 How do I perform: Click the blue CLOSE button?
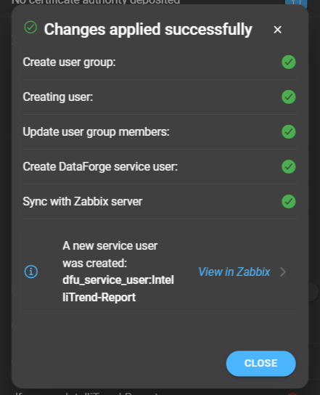click(260, 364)
